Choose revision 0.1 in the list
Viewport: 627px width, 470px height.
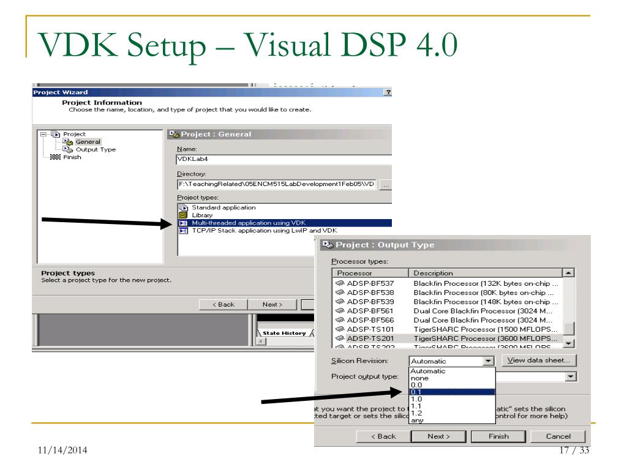pyautogui.click(x=452, y=392)
